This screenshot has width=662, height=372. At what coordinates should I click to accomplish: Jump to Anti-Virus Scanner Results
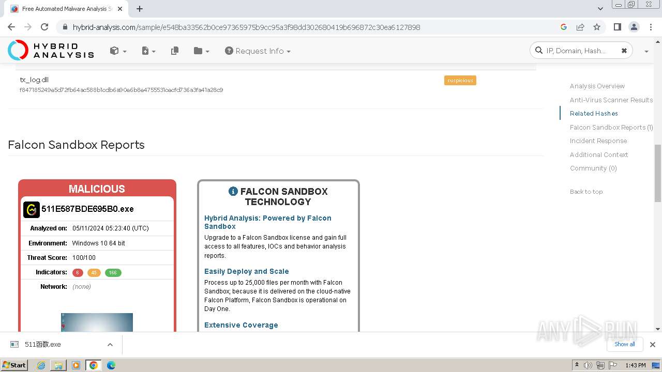[x=611, y=100]
